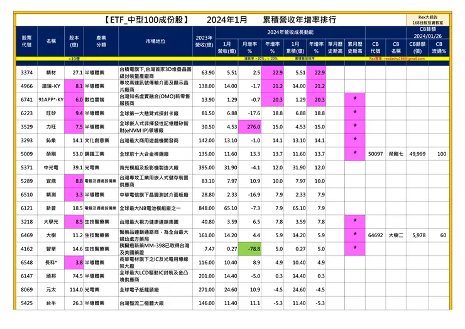
Task: Click stock code 6510
Action: [26, 194]
